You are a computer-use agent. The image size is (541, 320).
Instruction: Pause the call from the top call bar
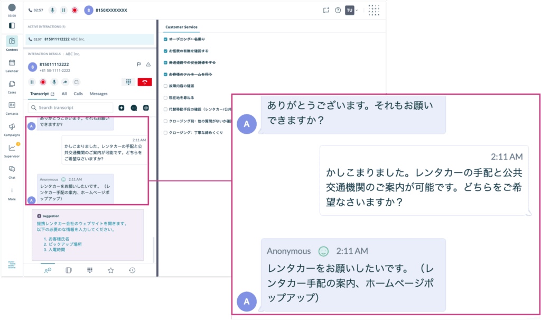pos(63,10)
